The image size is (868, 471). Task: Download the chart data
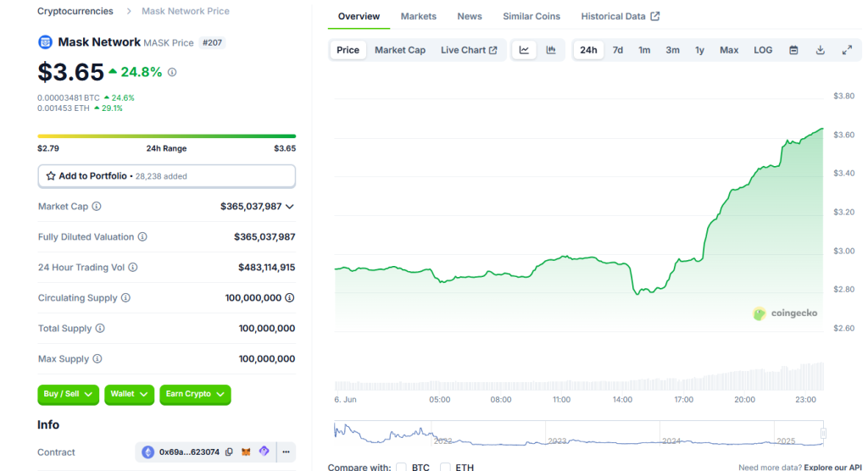821,50
